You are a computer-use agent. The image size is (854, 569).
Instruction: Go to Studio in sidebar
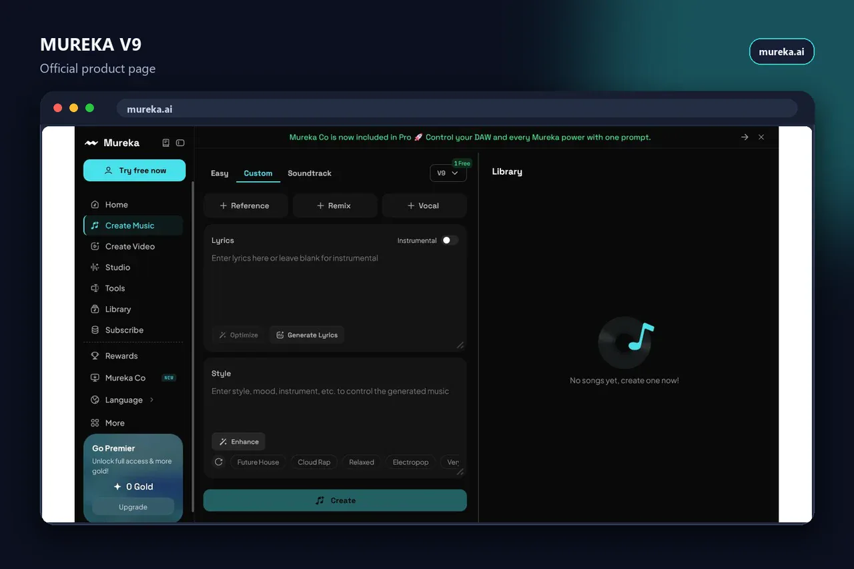click(133, 267)
